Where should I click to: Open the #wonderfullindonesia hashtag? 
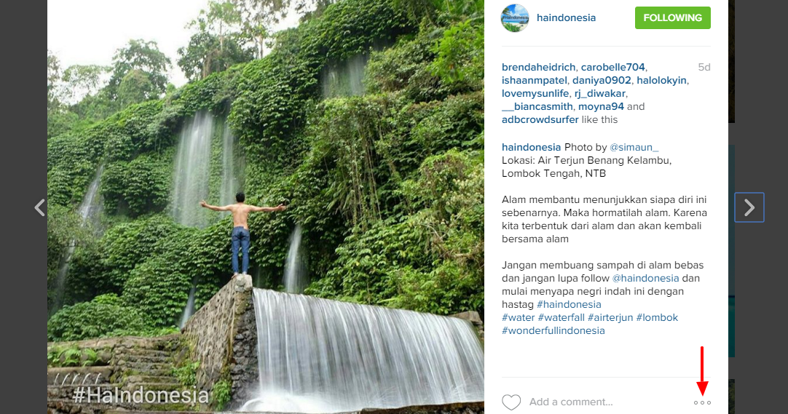(x=553, y=331)
